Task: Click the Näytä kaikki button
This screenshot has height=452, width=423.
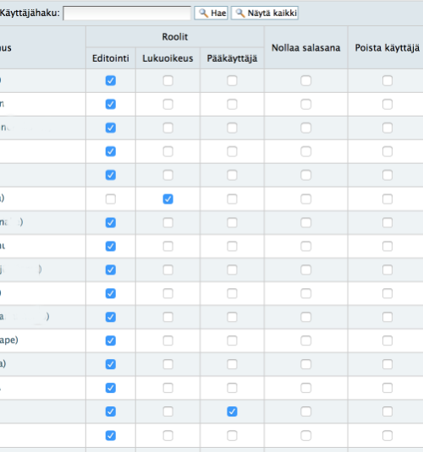Action: [x=265, y=13]
